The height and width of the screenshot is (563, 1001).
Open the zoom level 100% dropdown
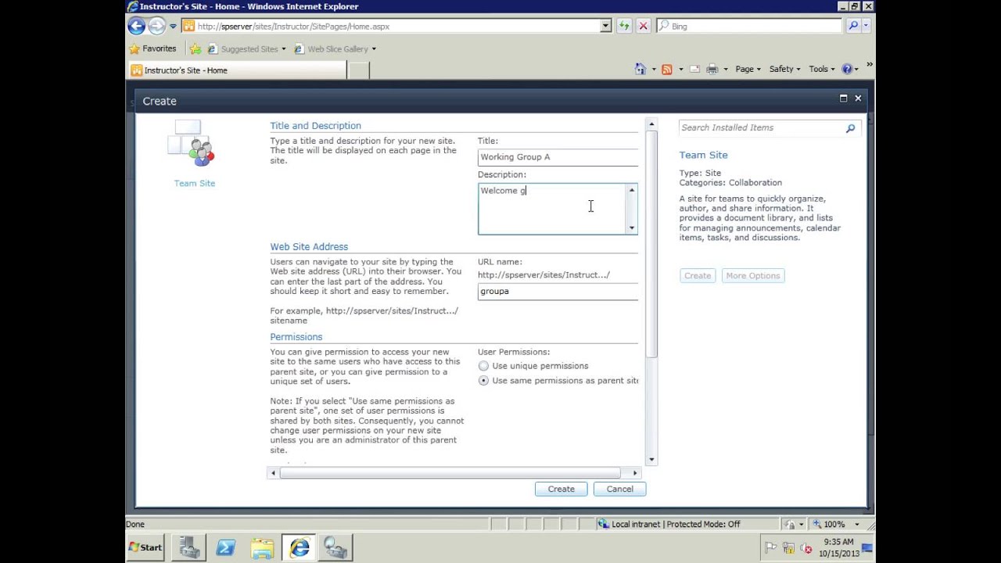(856, 525)
